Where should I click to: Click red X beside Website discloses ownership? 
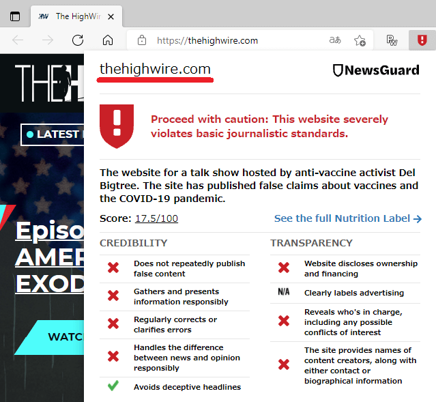(x=284, y=268)
